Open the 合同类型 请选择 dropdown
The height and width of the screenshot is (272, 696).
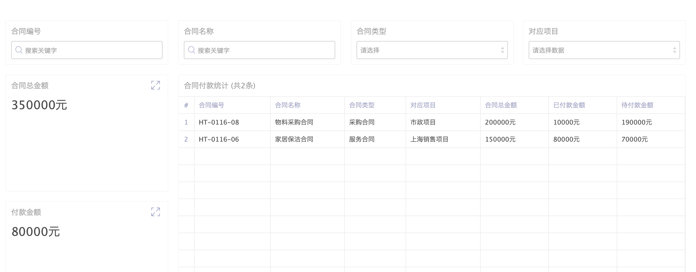[432, 50]
